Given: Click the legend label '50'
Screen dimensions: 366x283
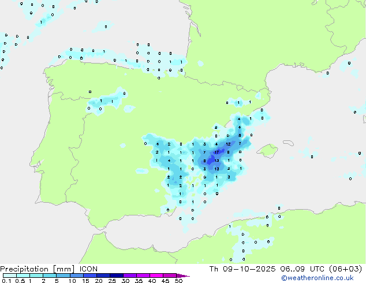Looking at the screenshot, I should pos(179,281).
